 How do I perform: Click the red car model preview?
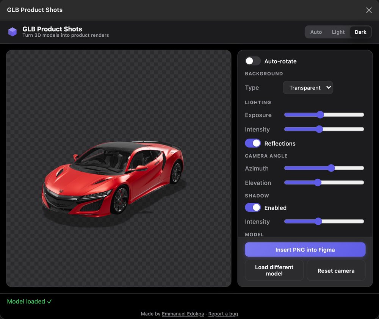(113, 179)
